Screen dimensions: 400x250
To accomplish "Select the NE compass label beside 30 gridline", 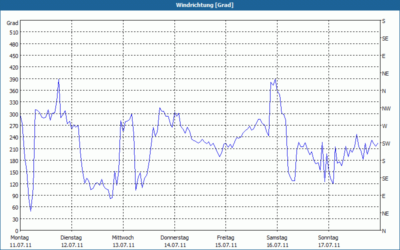I will [385, 213].
